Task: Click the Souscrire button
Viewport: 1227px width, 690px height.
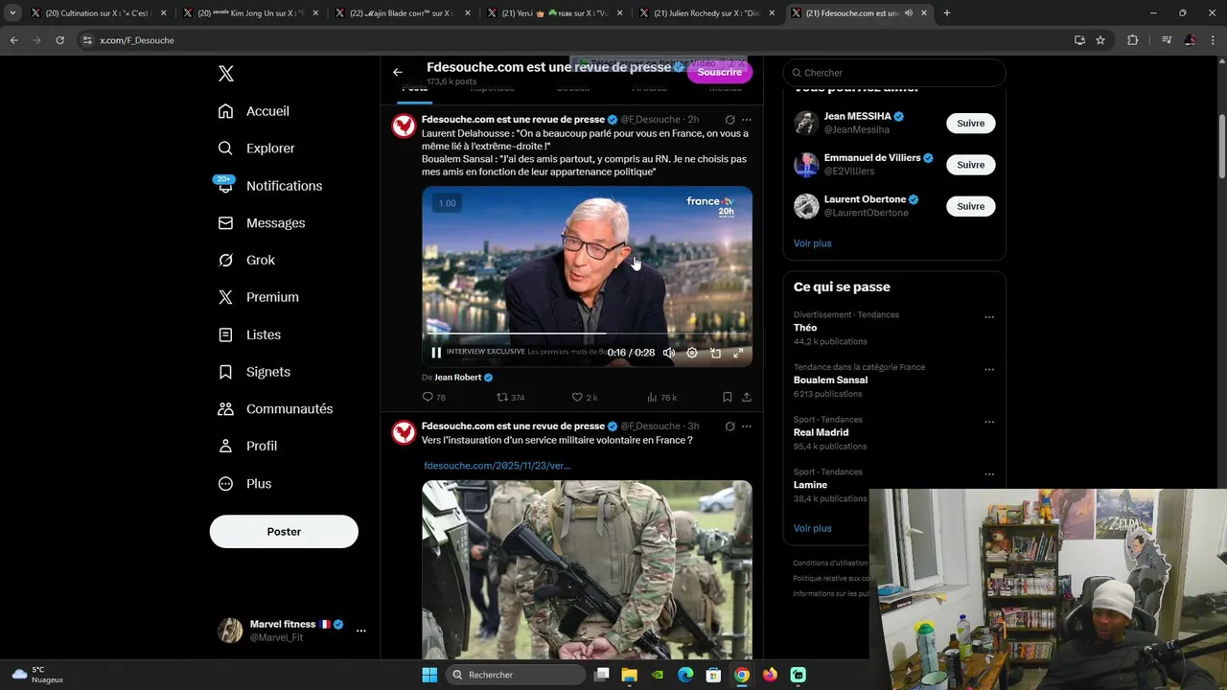Action: pyautogui.click(x=719, y=72)
